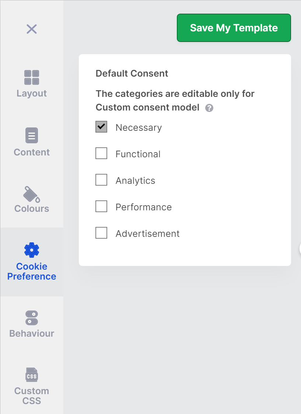
Task: Click the Advertisement category label text
Action: (147, 234)
